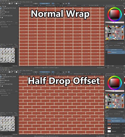Adjust Opacity slider in top toolbar

(45, 3)
